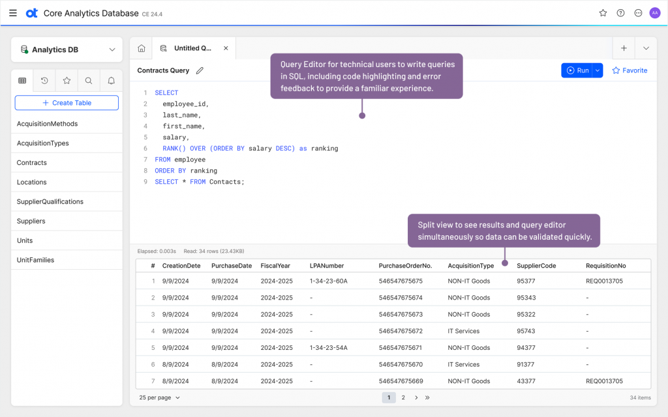
Task: Close the Untitled Query tab
Action: pyautogui.click(x=226, y=48)
